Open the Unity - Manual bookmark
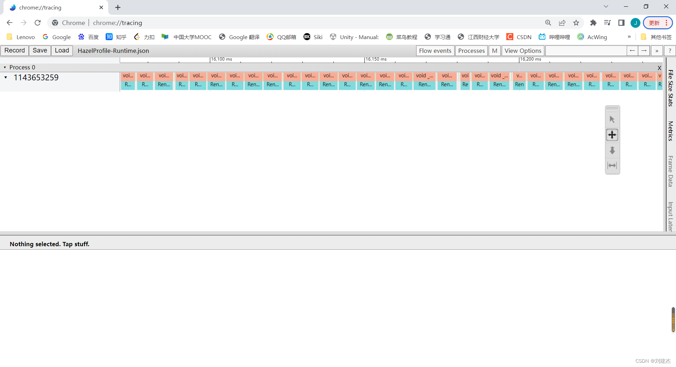Image resolution: width=676 pixels, height=367 pixels. (355, 37)
